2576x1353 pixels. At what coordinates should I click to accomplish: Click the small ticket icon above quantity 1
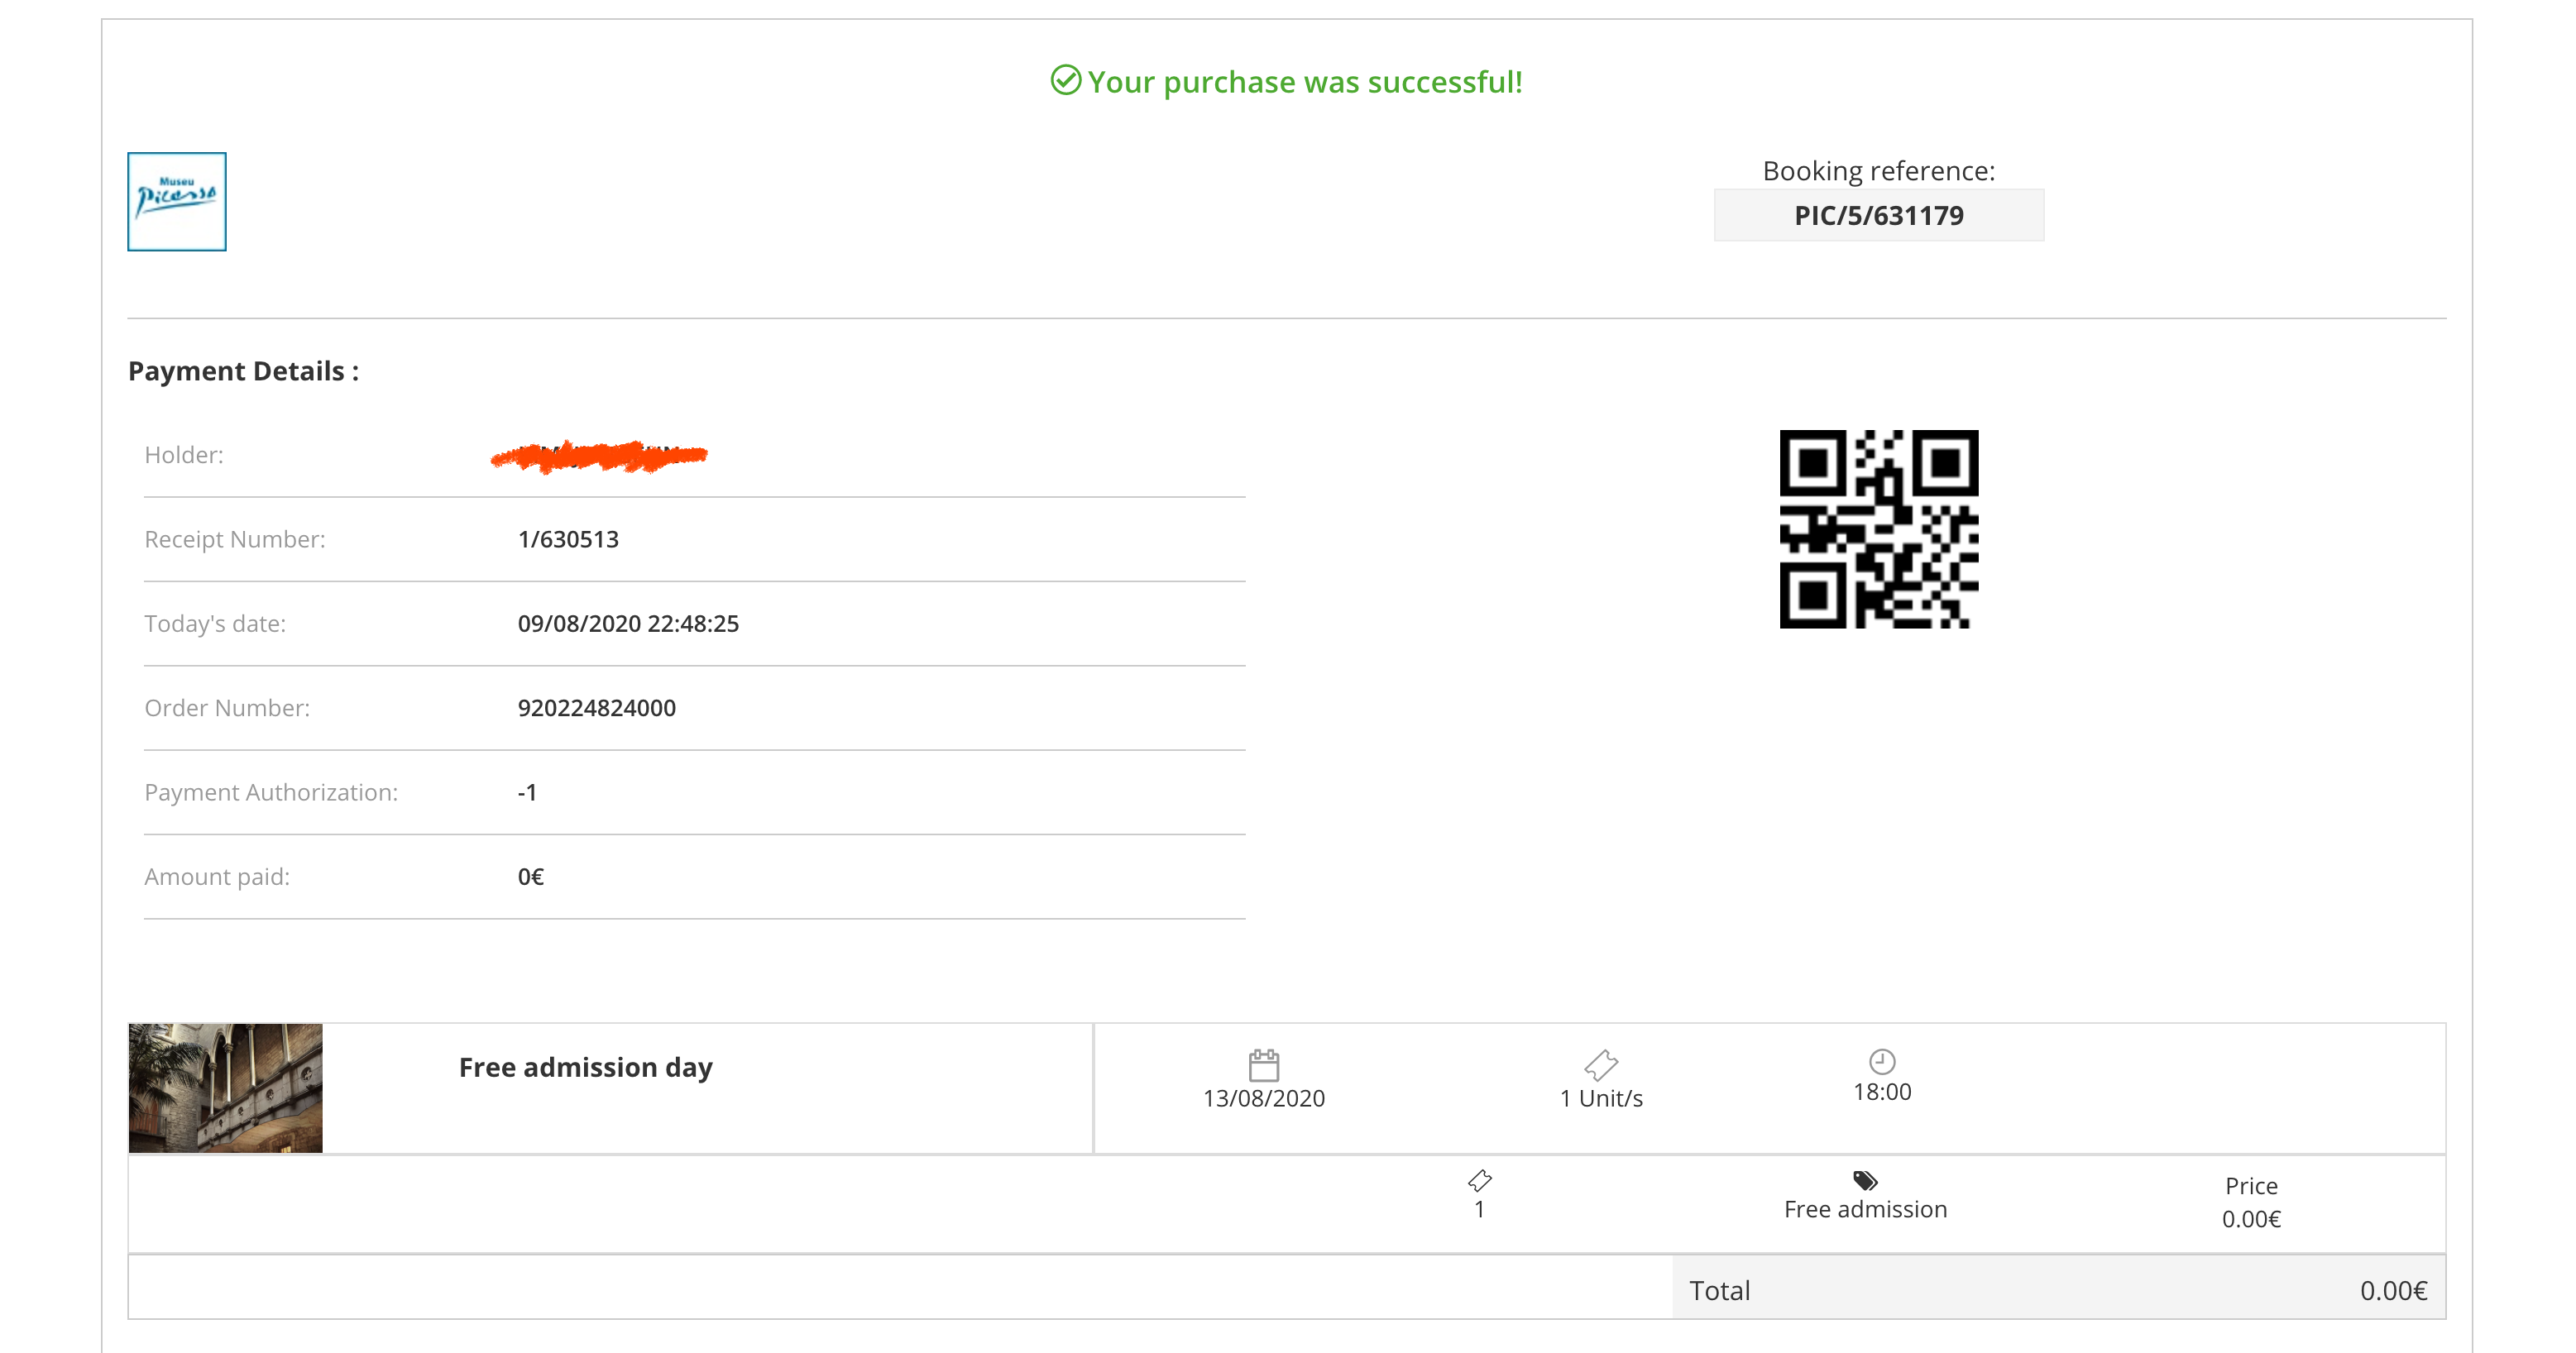coord(1480,1180)
